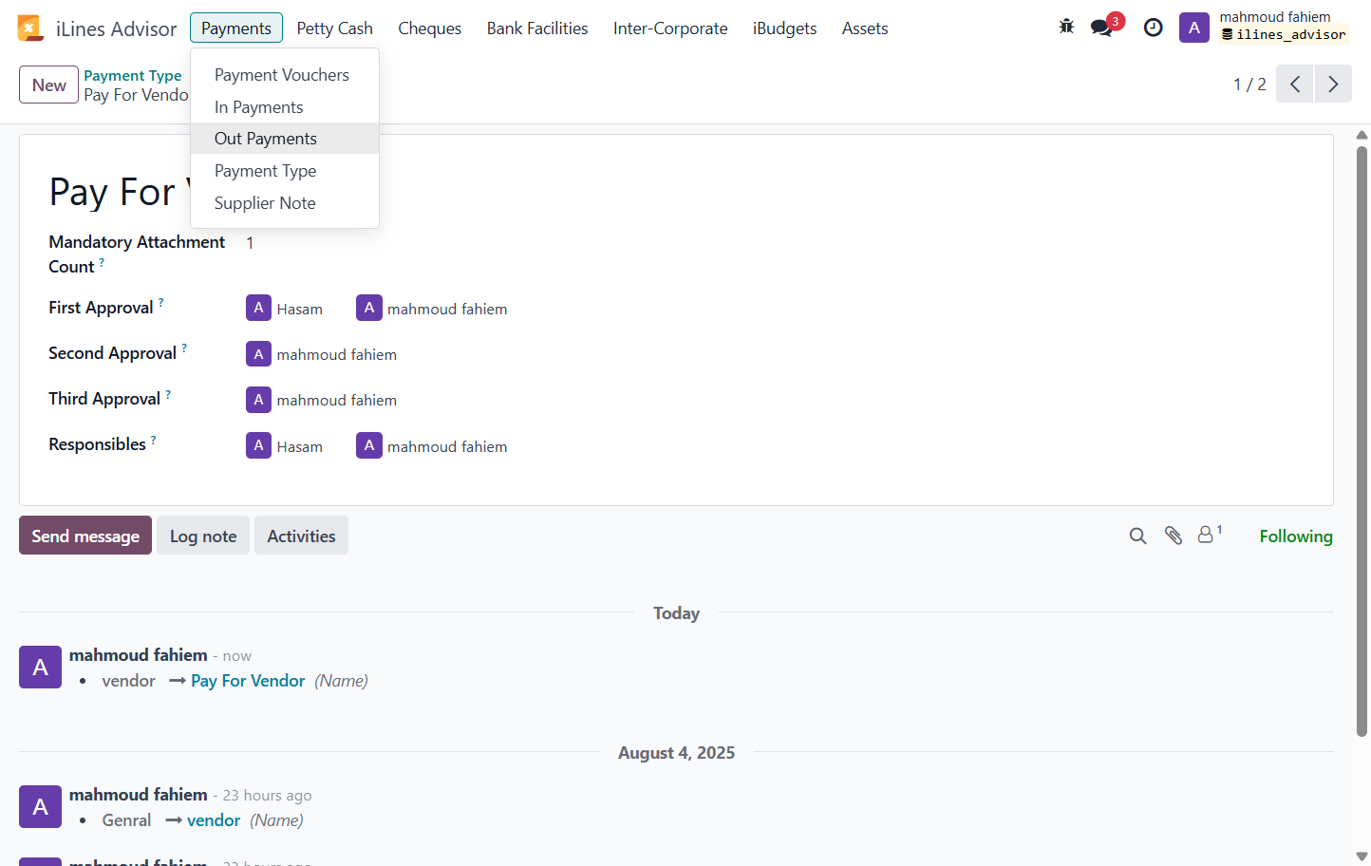Viewport: 1371px width, 866px height.
Task: Click the user avatar in the top bar
Action: pyautogui.click(x=1193, y=28)
